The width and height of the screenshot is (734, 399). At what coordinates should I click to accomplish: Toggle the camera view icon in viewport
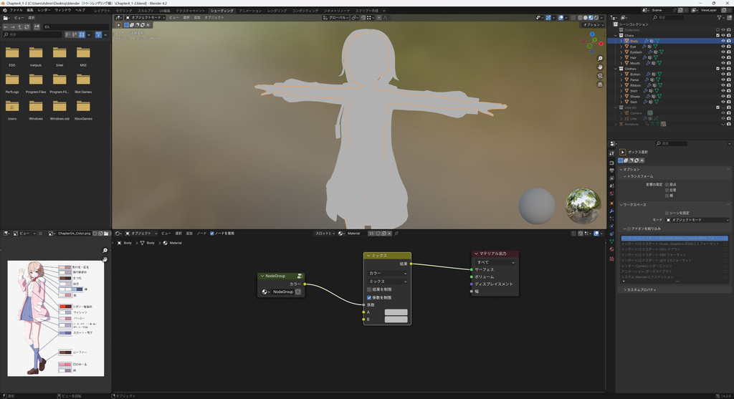(x=600, y=77)
